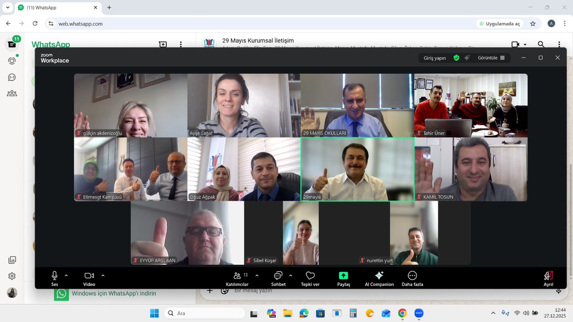This screenshot has height=322, width=573.
Task: Select the Oğuz Ağpak video tile
Action: tap(244, 169)
